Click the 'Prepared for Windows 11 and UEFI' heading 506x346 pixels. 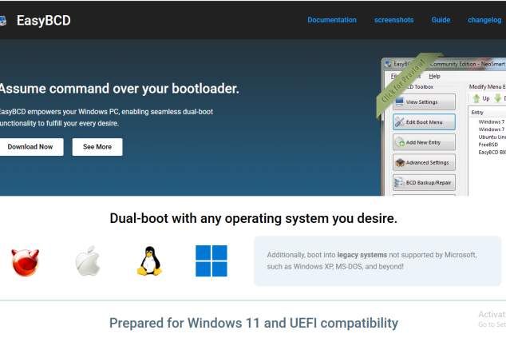point(254,323)
